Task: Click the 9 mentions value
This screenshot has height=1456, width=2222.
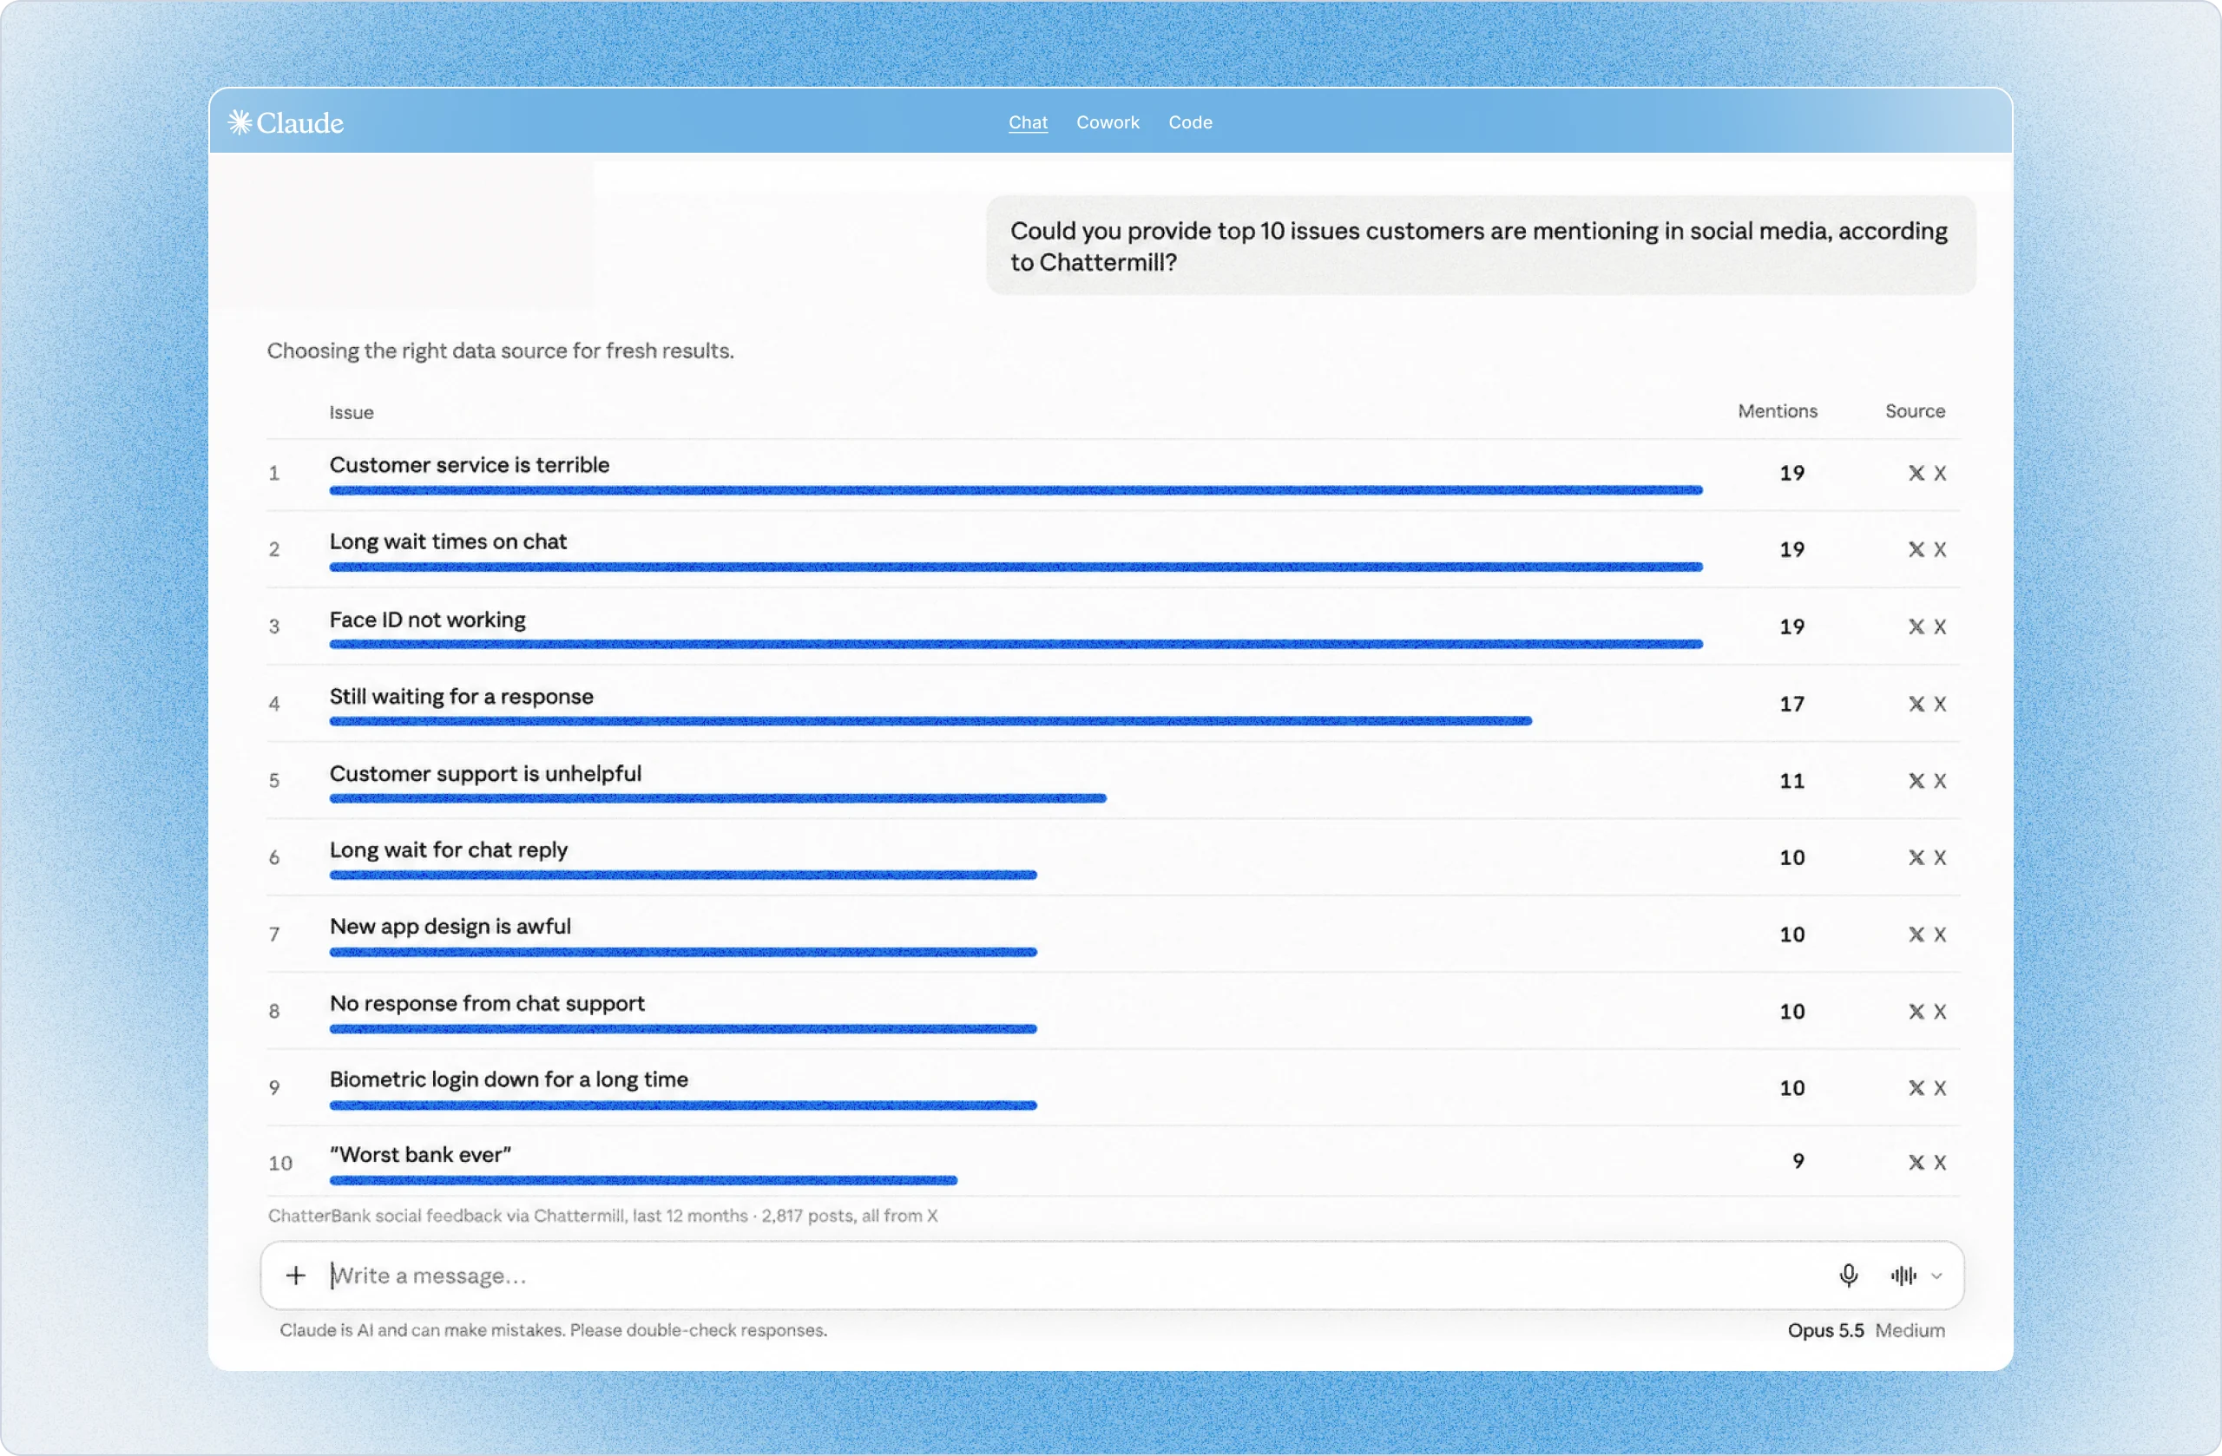Action: point(1798,1162)
